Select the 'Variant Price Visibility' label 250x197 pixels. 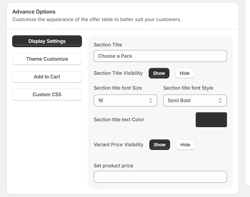pyautogui.click(x=118, y=145)
